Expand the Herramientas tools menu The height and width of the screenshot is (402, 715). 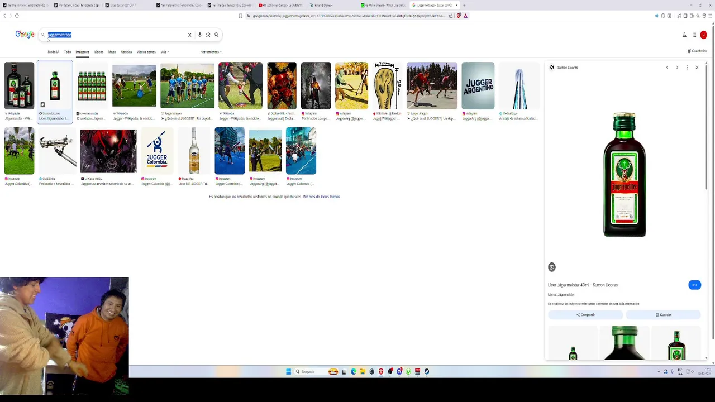click(x=211, y=52)
